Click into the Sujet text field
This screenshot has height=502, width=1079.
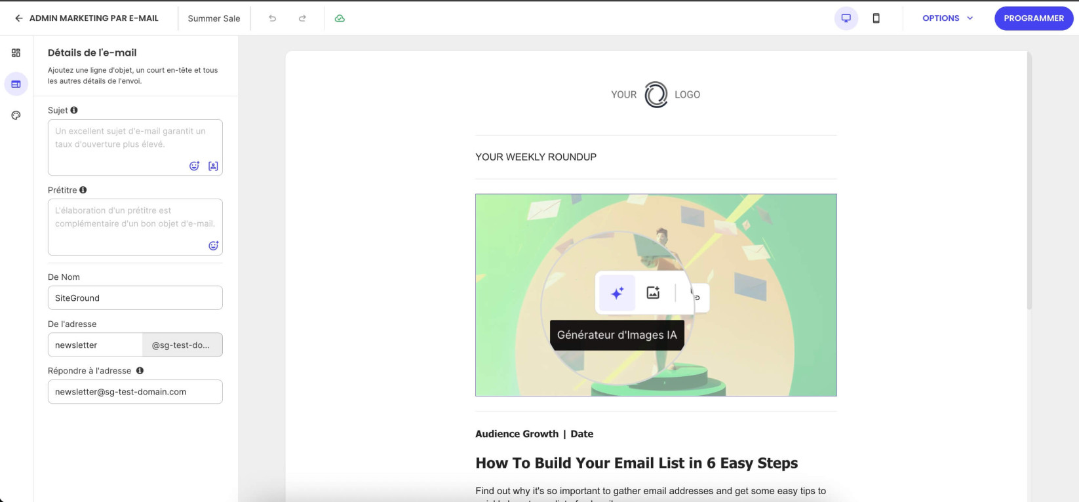[135, 147]
